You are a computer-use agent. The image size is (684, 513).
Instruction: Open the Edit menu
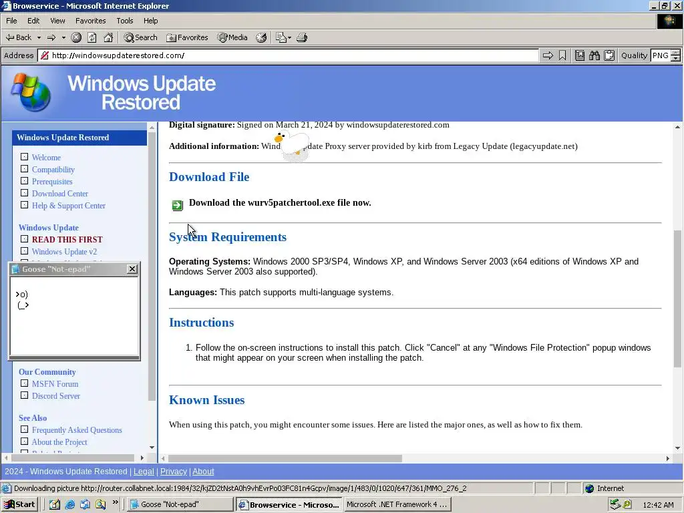[x=33, y=21]
